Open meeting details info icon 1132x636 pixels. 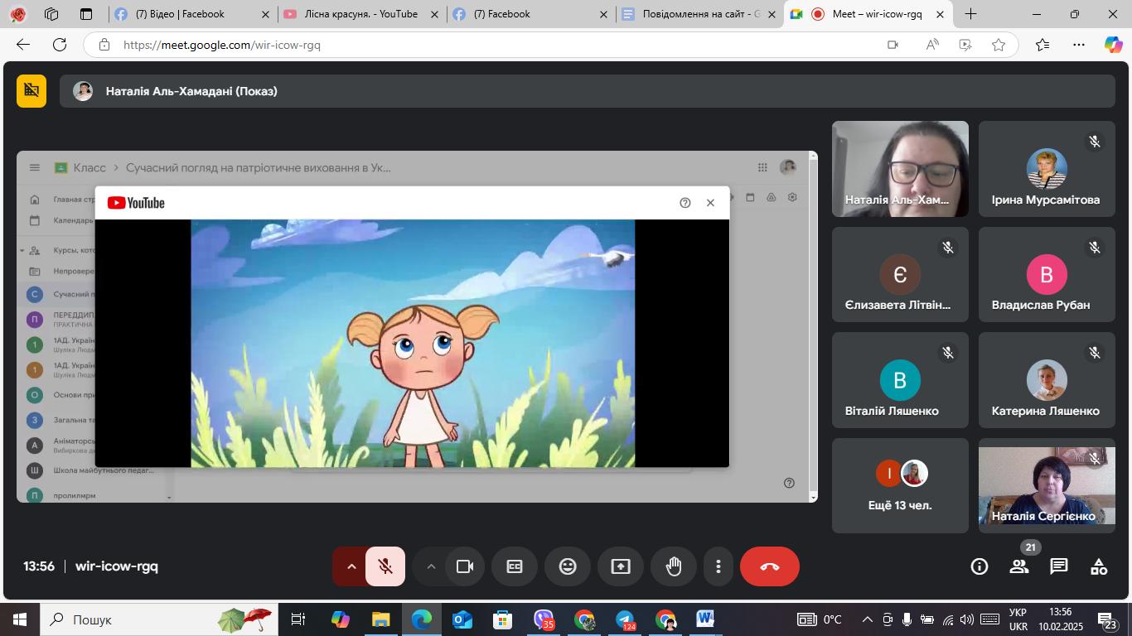point(980,566)
